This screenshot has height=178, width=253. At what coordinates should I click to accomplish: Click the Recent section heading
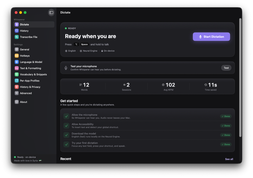[66, 159]
